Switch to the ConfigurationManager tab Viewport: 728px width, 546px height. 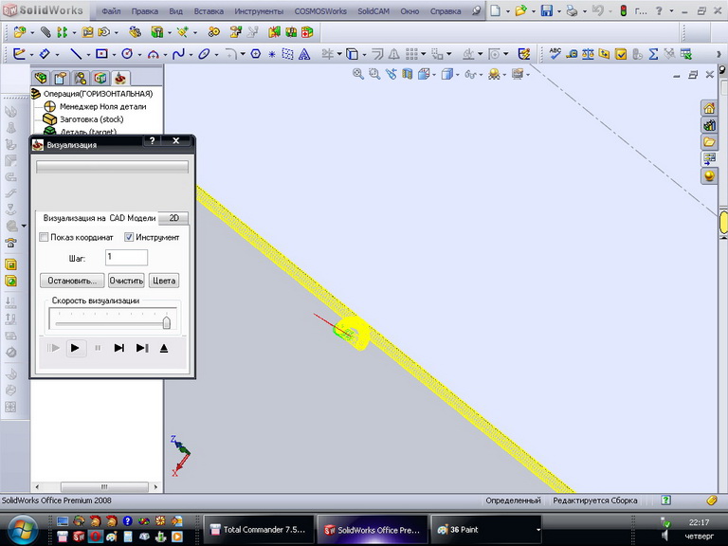point(81,78)
